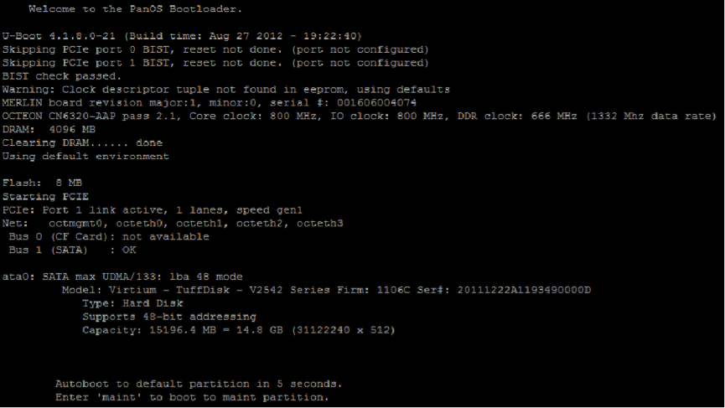The height and width of the screenshot is (408, 725).
Task: Click the 'Flash: 8 MB' line
Action: pyautogui.click(x=42, y=183)
